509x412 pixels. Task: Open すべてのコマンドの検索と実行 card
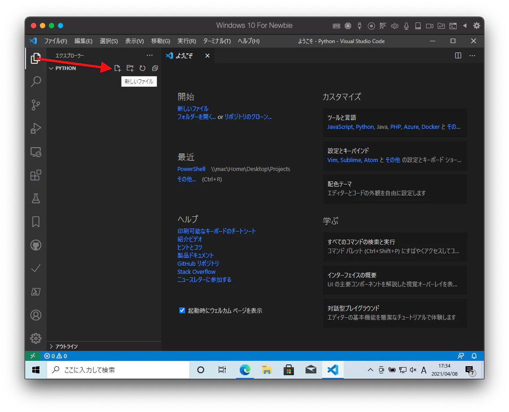(x=395, y=247)
